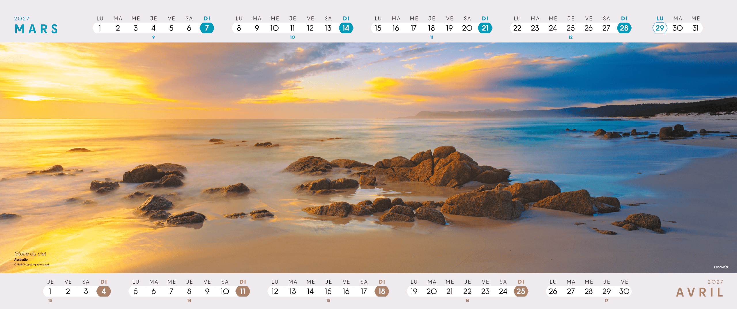Click the 'Gloire du ciel' photo caption
This screenshot has height=309, width=737.
coord(30,254)
